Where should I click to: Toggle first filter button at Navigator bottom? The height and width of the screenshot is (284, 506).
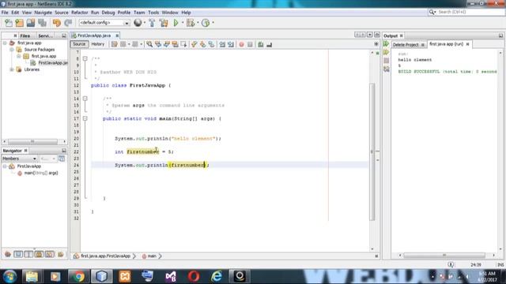click(18, 254)
